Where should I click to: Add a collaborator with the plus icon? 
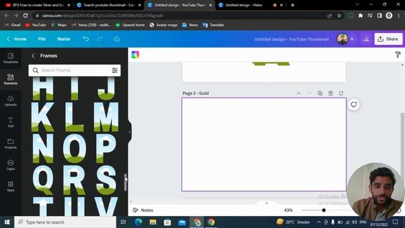(352, 39)
